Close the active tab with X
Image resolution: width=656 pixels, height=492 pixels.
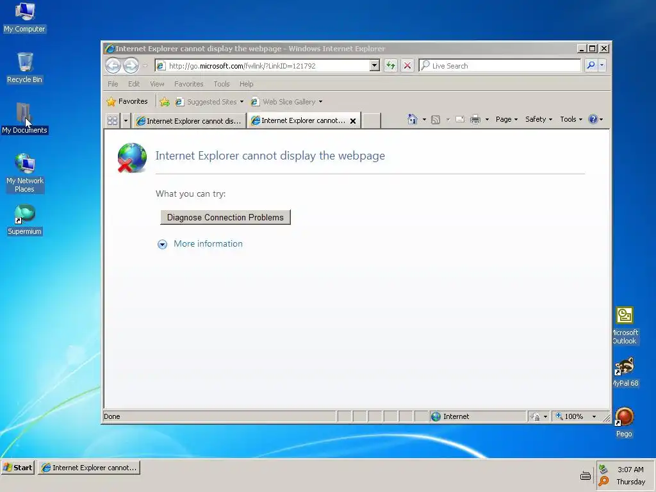(x=353, y=121)
